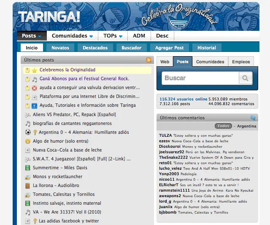270x225 pixels.
Task: Click the sticky note icon beside Plataforma por una Internet
Action: (27, 97)
